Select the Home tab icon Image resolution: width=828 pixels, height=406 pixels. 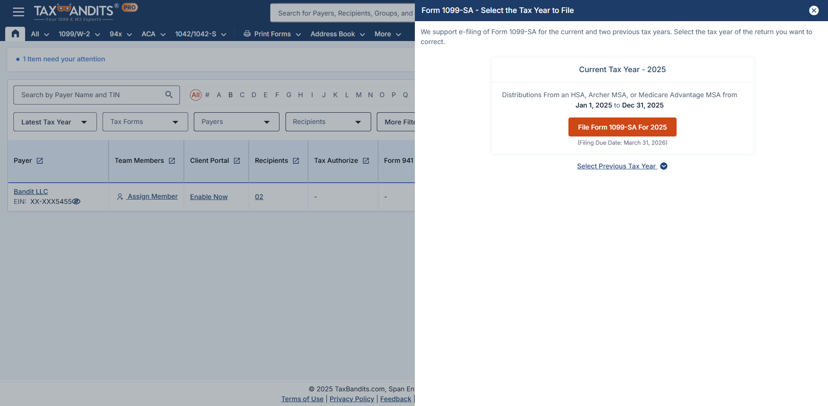coord(15,33)
